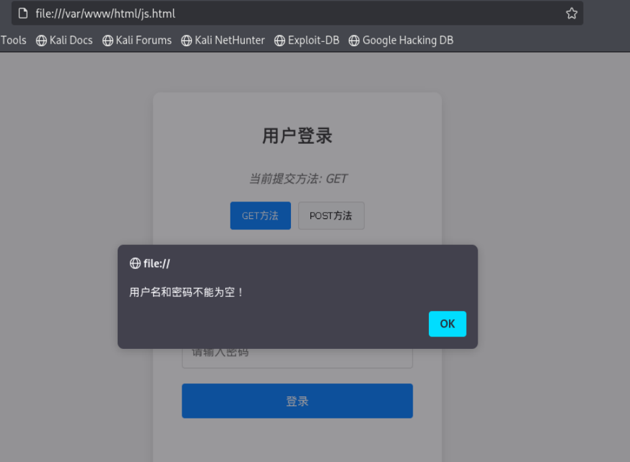
Task: Click the page icon in the address bar
Action: [23, 13]
